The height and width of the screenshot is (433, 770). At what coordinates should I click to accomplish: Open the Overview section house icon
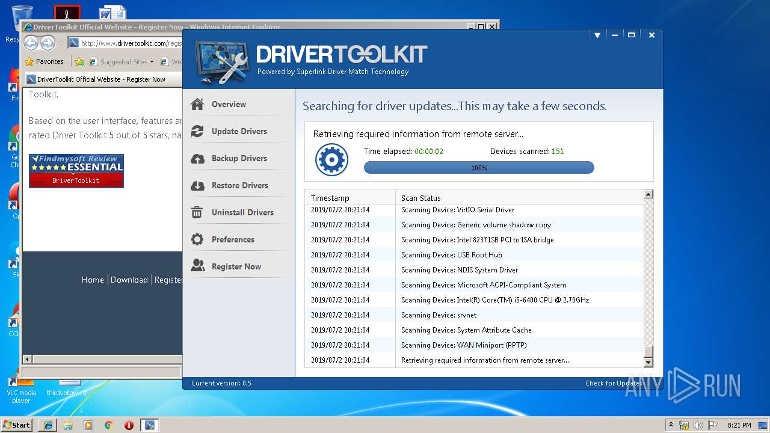pos(197,104)
